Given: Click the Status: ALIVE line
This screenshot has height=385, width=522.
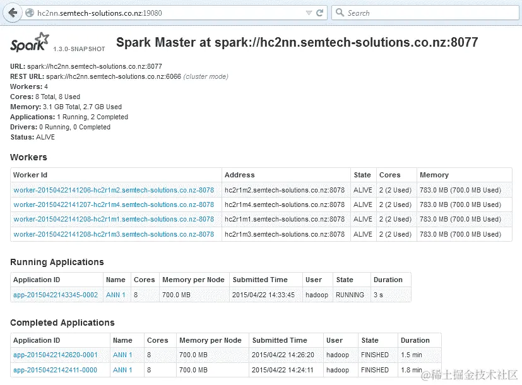Looking at the screenshot, I should click(x=32, y=137).
